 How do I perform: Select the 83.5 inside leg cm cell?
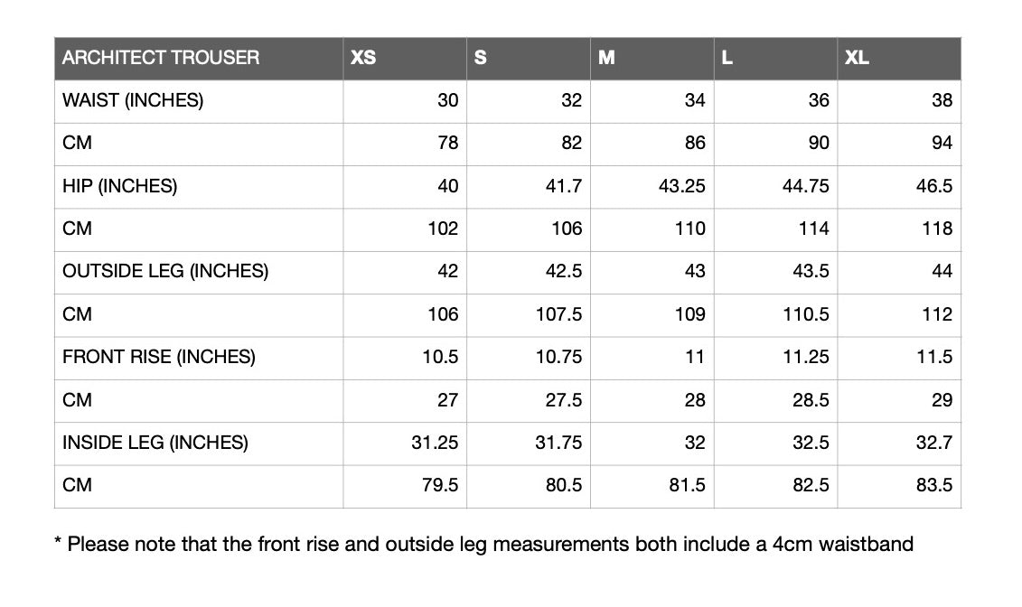899,487
